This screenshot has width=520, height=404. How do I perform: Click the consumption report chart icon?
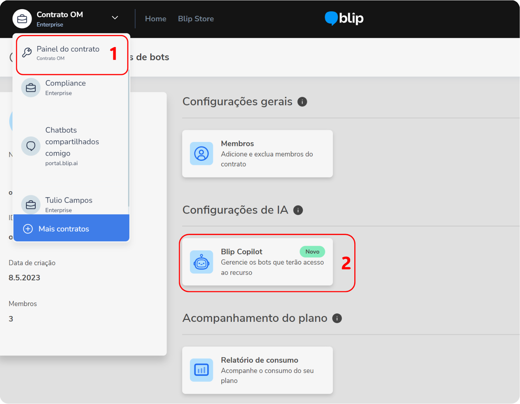tap(201, 370)
